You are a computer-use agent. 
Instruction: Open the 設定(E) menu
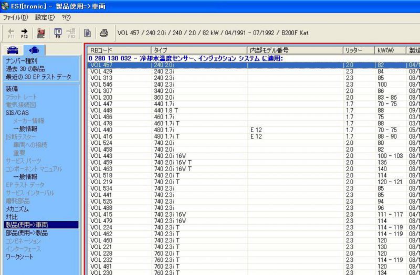pyautogui.click(x=45, y=17)
